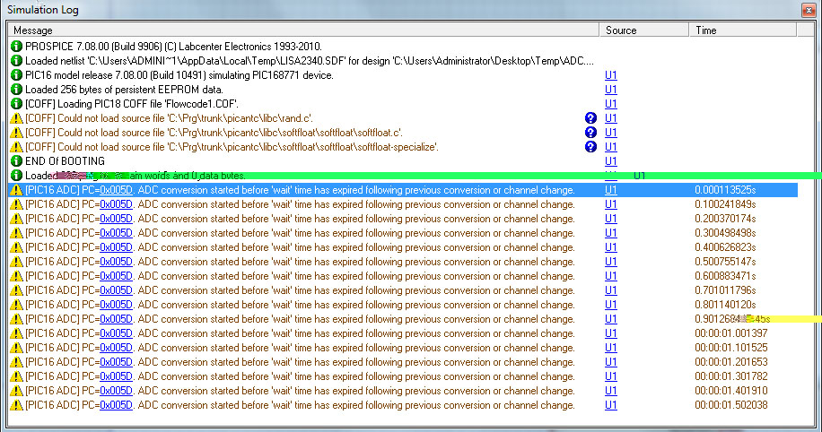Select time value 0.400626823s
Screen dimensions: 822x432
(x=726, y=247)
